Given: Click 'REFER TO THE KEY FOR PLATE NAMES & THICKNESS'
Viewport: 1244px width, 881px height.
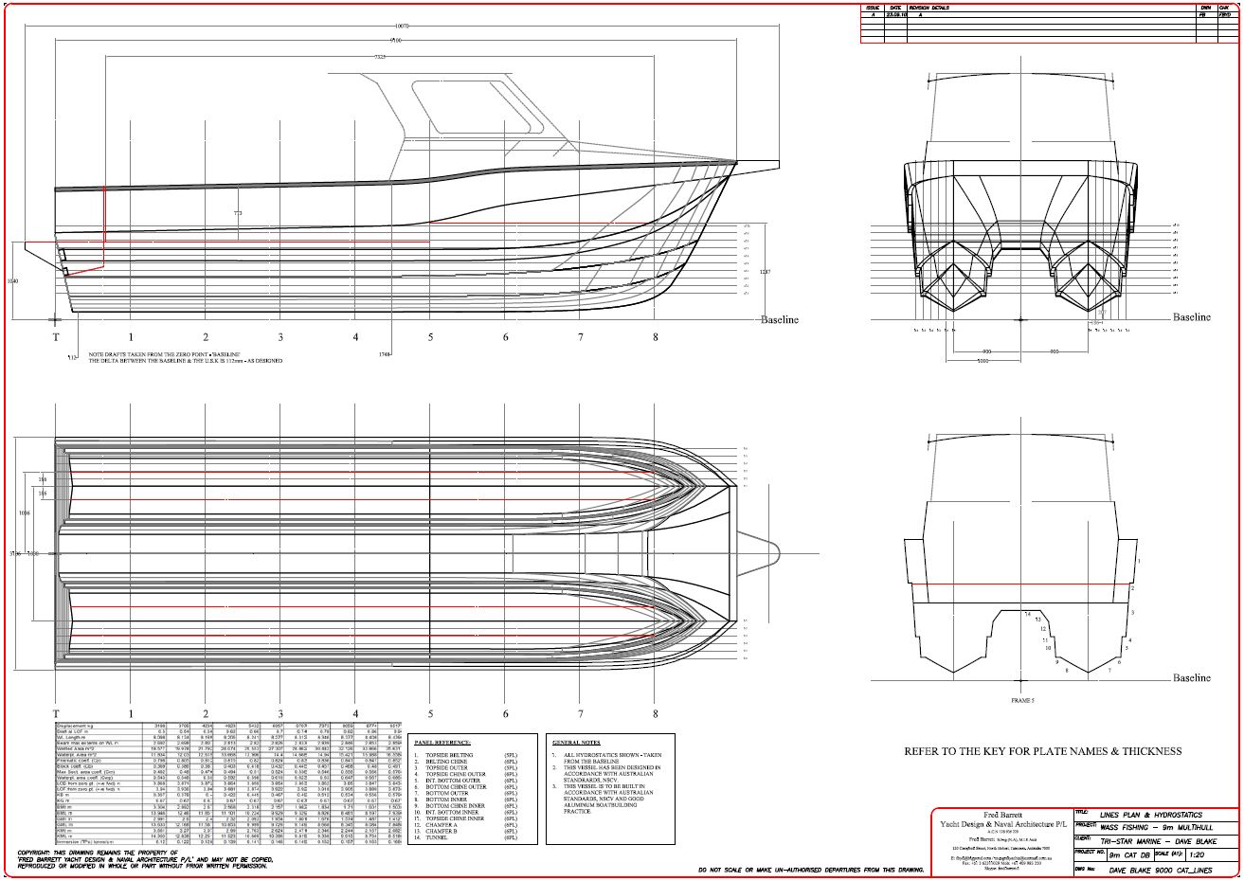Looking at the screenshot, I should (1042, 751).
